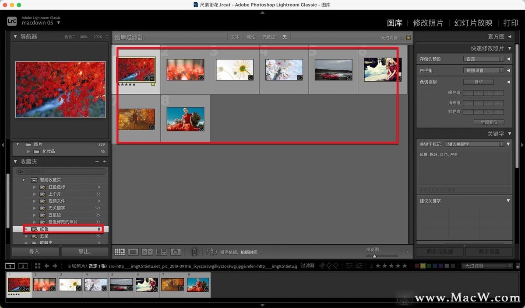Screen dimensions: 525x308
Task: Click the 同步设置 button
Action: click(x=489, y=252)
